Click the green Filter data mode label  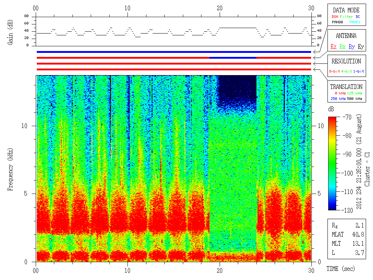346,17
